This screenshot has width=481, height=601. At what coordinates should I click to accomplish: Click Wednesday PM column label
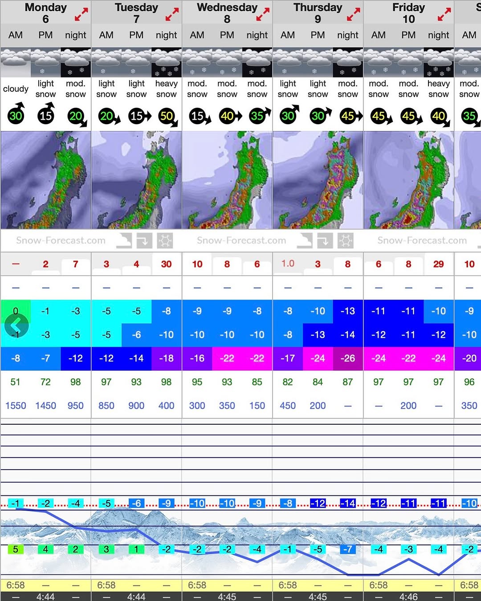[x=227, y=35]
